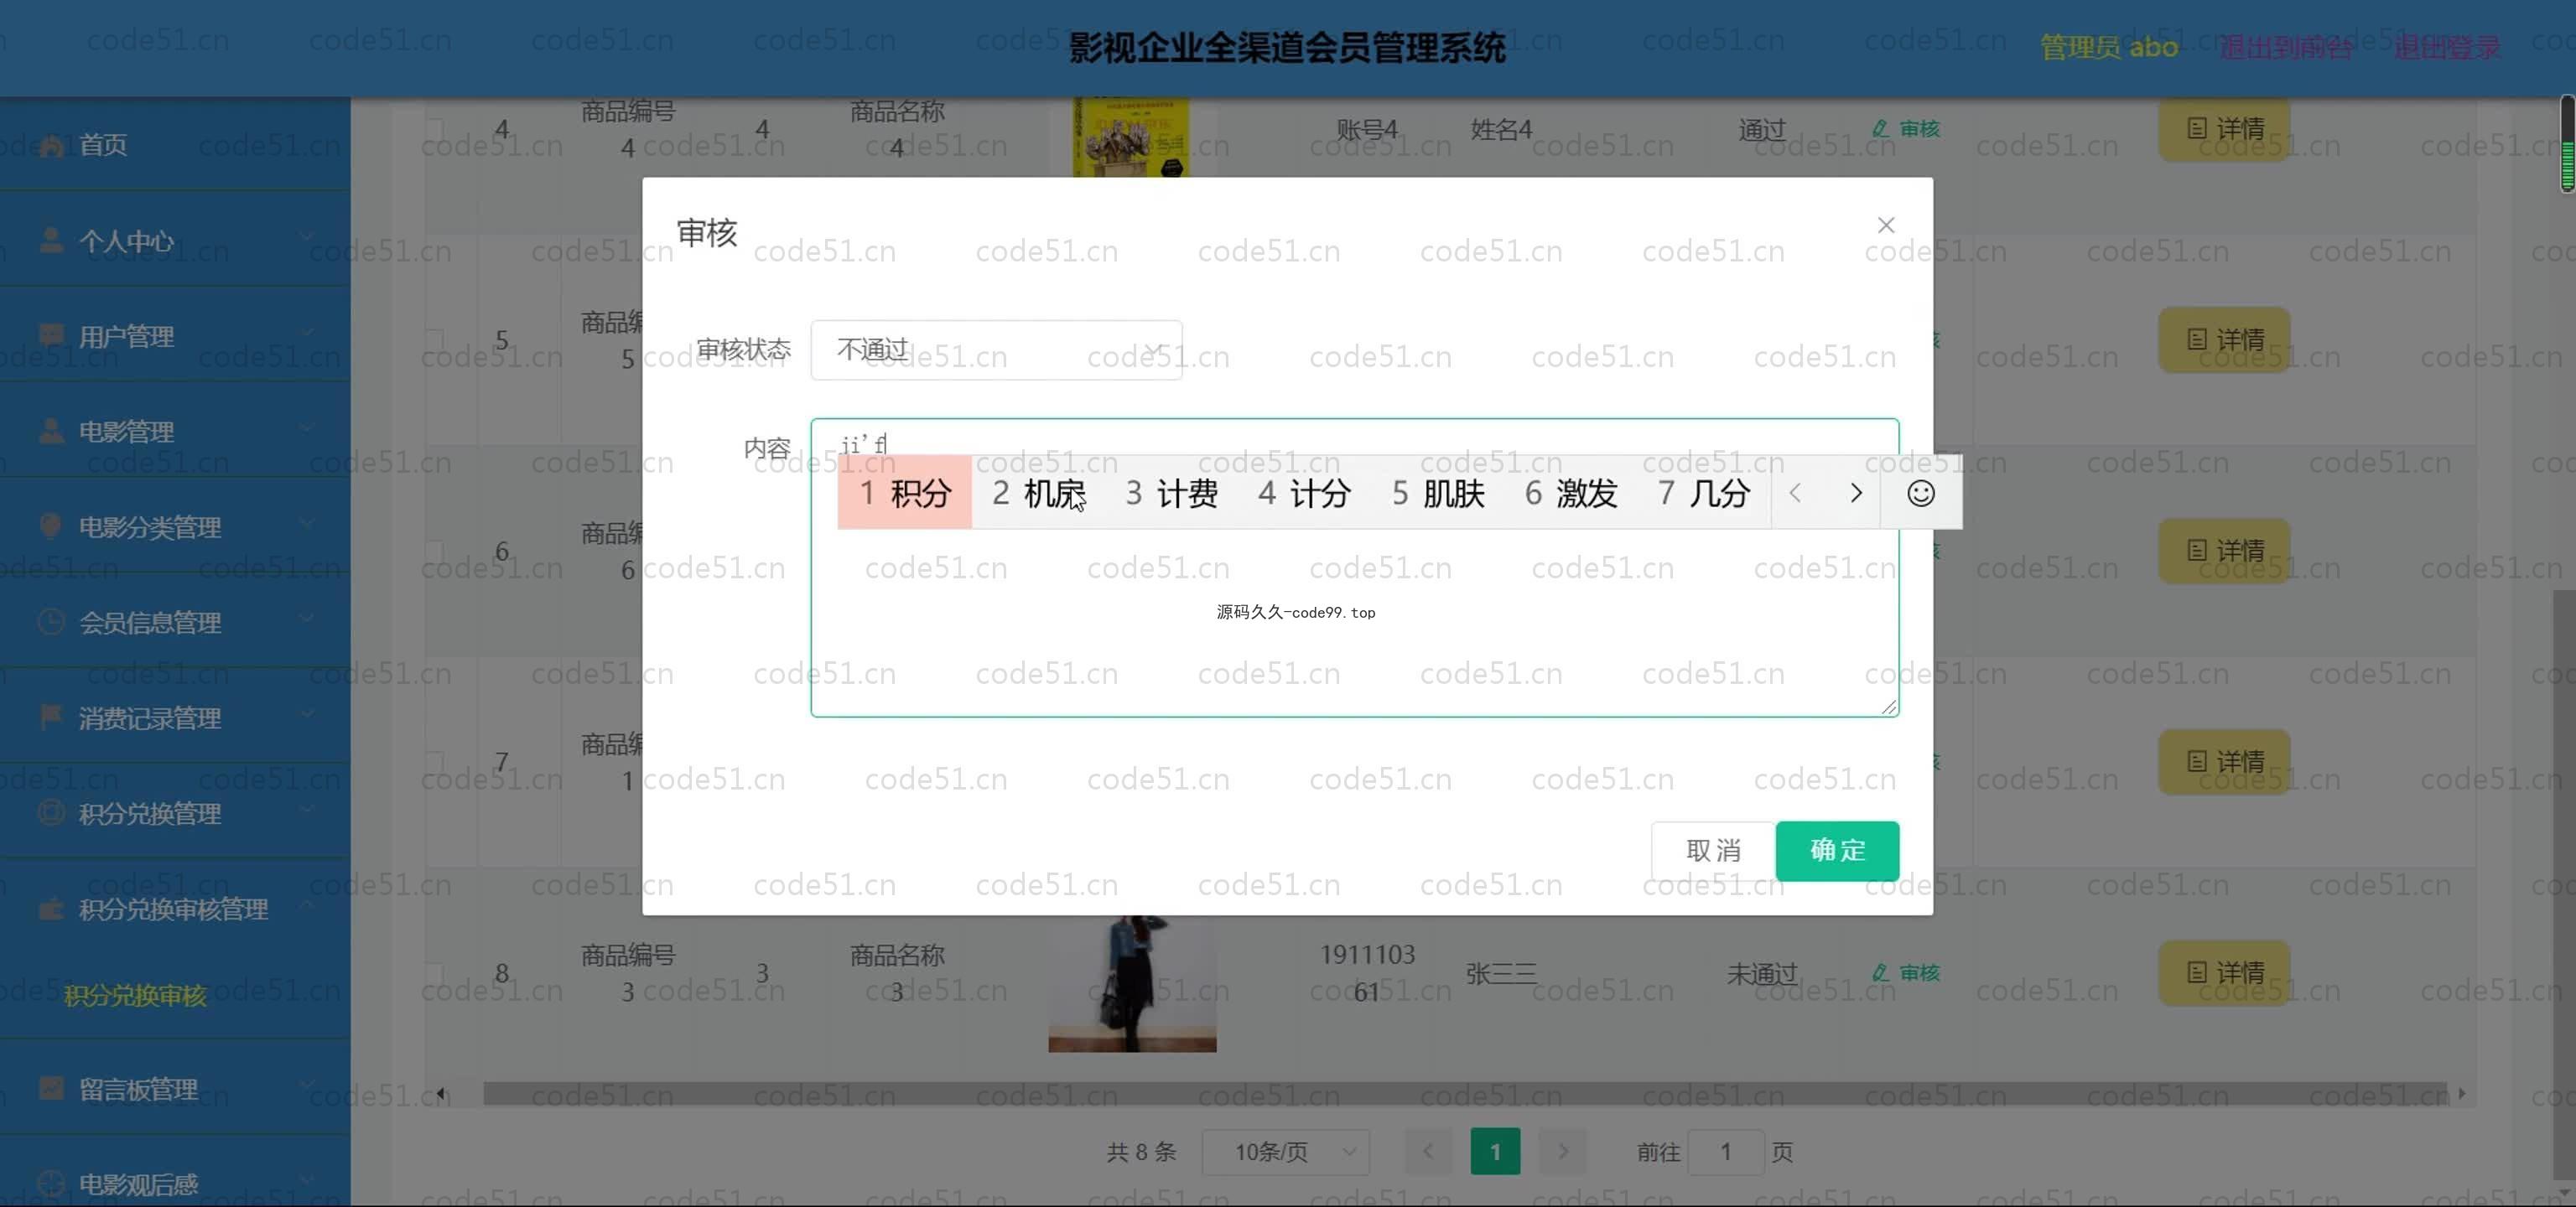The width and height of the screenshot is (2576, 1207).
Task: Choose IME candidate 4 计分
Action: [1304, 493]
